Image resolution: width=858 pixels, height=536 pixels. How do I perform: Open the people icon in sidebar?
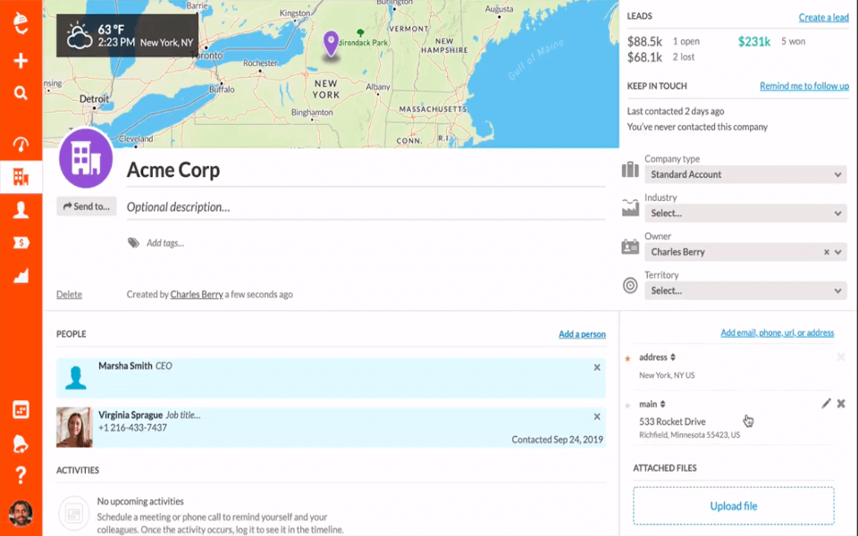coord(21,210)
